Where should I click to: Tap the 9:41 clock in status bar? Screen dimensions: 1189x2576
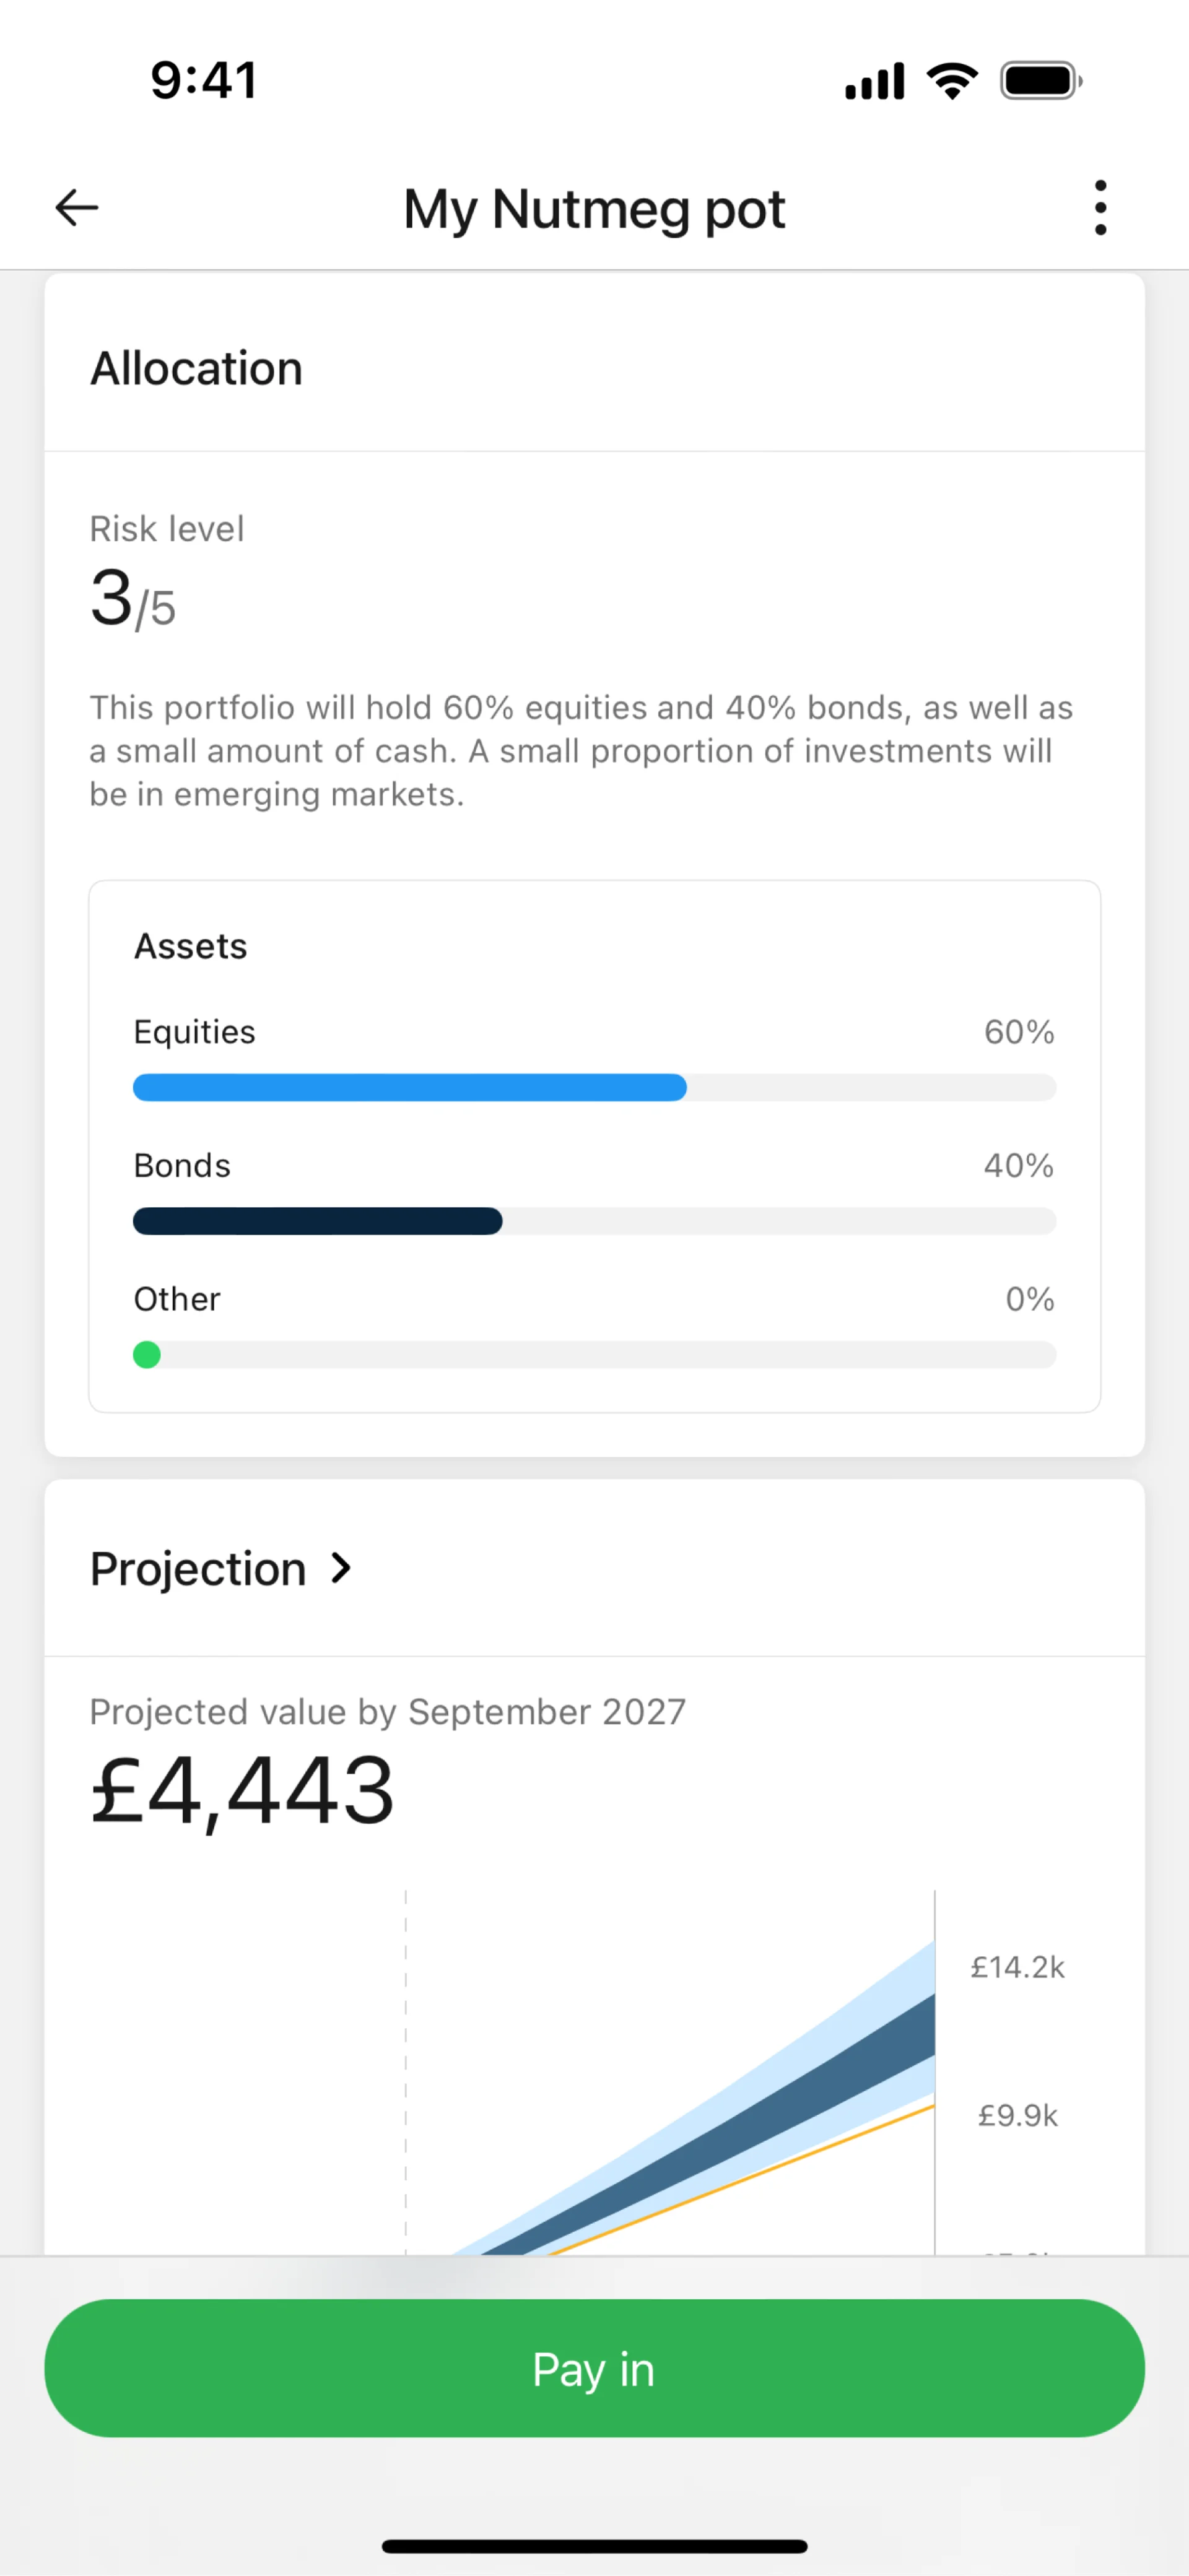click(205, 81)
